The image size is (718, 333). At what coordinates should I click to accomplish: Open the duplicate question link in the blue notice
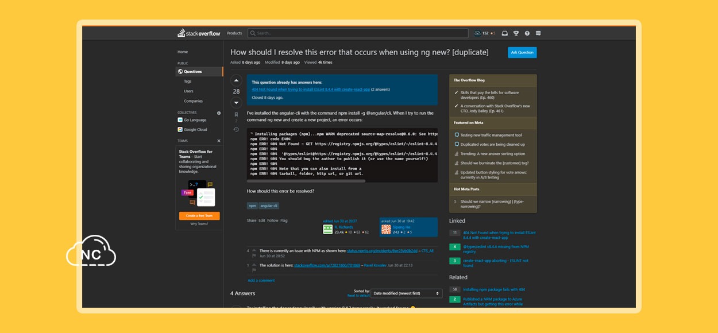coord(311,90)
